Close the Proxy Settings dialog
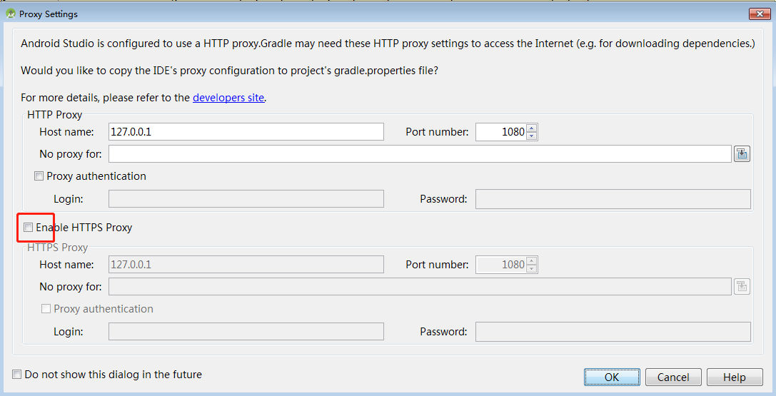Screen dimensions: 776x396 click(759, 14)
